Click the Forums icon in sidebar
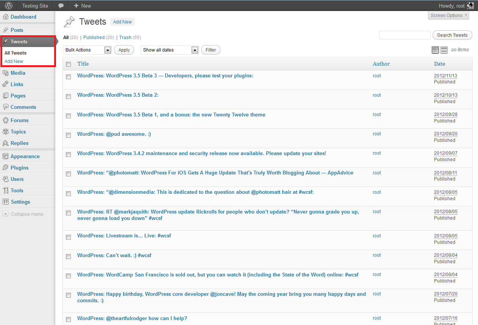 click(6, 120)
